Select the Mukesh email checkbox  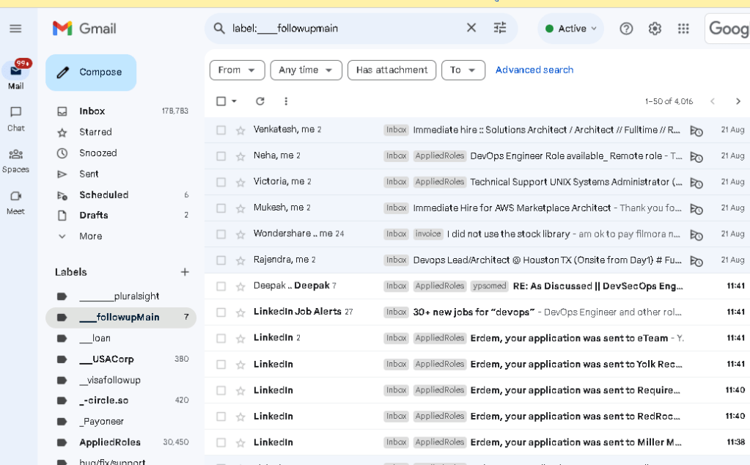(x=221, y=208)
